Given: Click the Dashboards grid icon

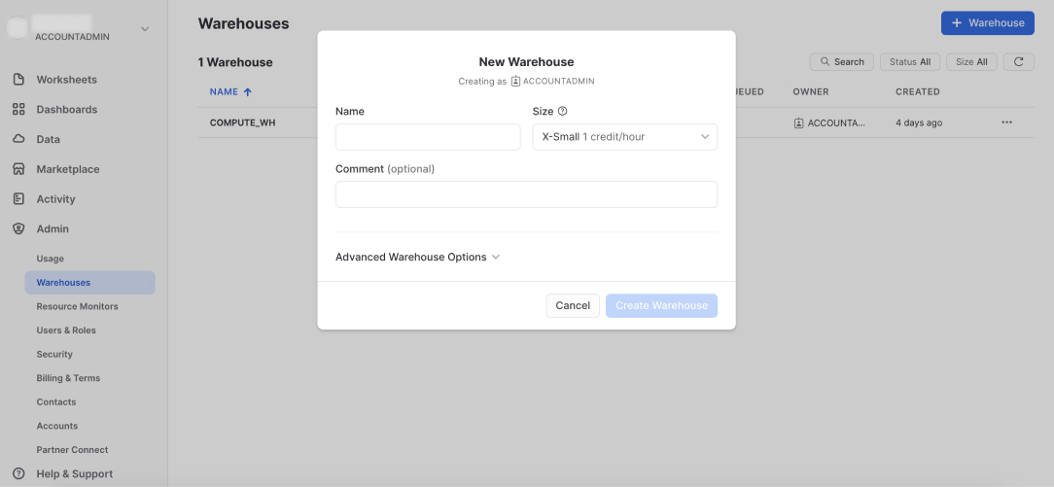Looking at the screenshot, I should (18, 110).
